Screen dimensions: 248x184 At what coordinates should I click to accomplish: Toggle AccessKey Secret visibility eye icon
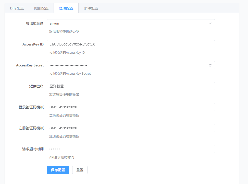(210, 65)
